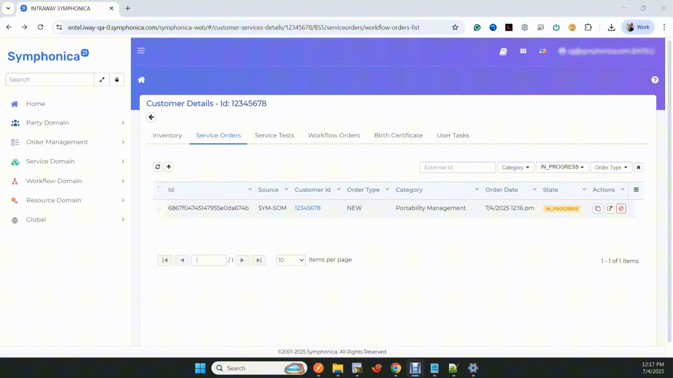Change language via the flag icon
The image size is (673, 378).
(543, 51)
